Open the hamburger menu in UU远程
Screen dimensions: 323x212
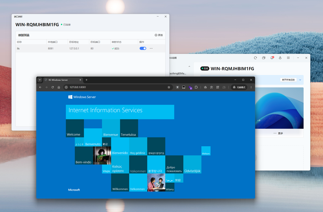coord(288,58)
